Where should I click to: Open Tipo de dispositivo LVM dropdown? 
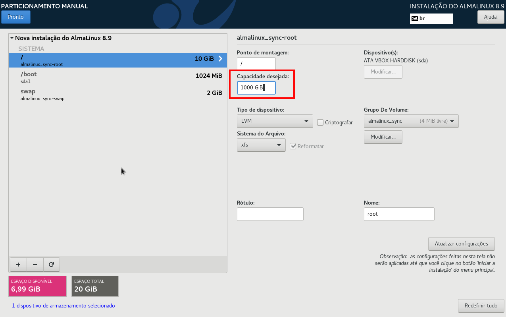[x=275, y=121]
